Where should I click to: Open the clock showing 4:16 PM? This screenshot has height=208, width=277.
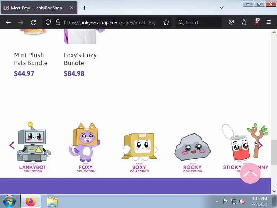coord(259,201)
